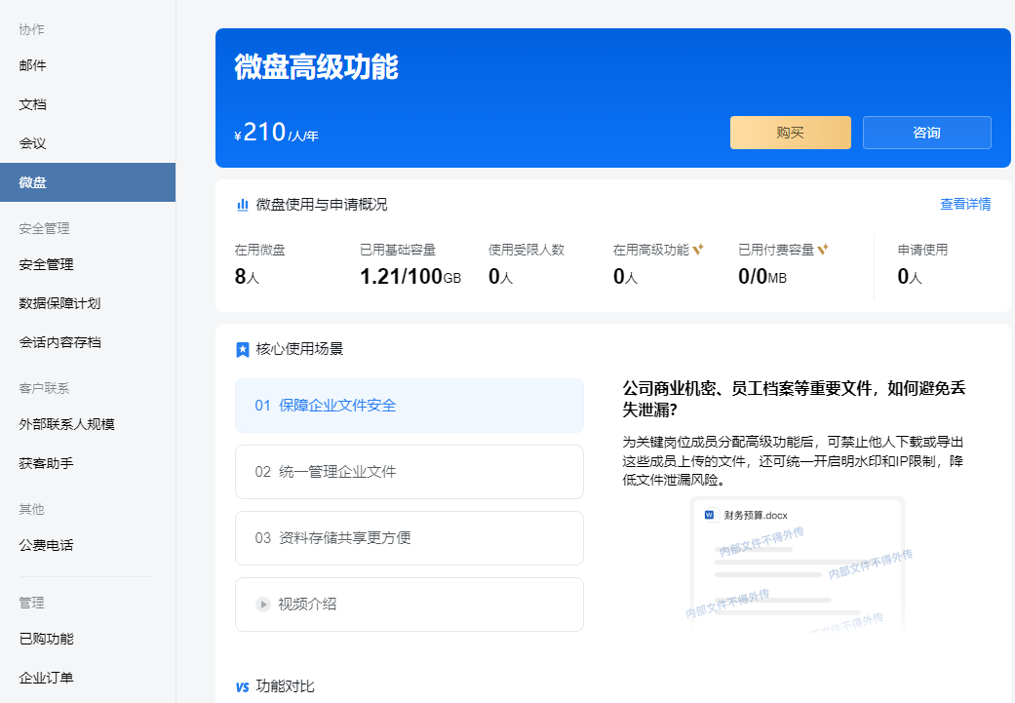
Task: Go to 会议 in the sidebar
Action: (33, 143)
